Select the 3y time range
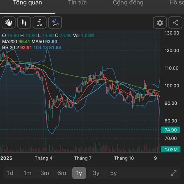Screen dimensions: 184x184 click(96, 173)
